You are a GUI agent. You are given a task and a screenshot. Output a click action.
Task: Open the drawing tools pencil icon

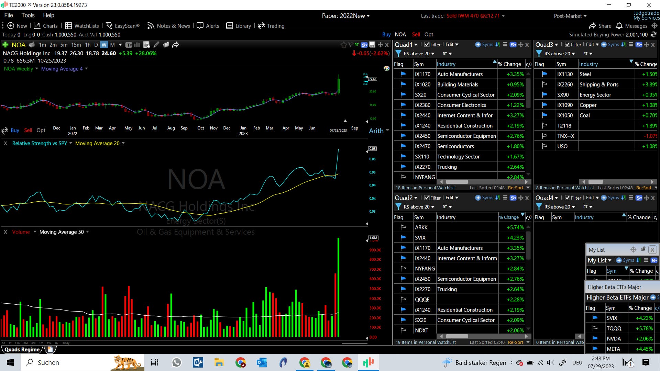(x=156, y=45)
